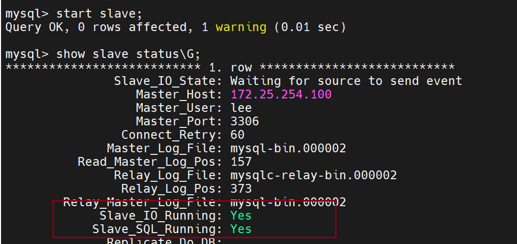The width and height of the screenshot is (517, 244).
Task: Click the Master_Host IP 172.25.254.100
Action: pyautogui.click(x=281, y=95)
